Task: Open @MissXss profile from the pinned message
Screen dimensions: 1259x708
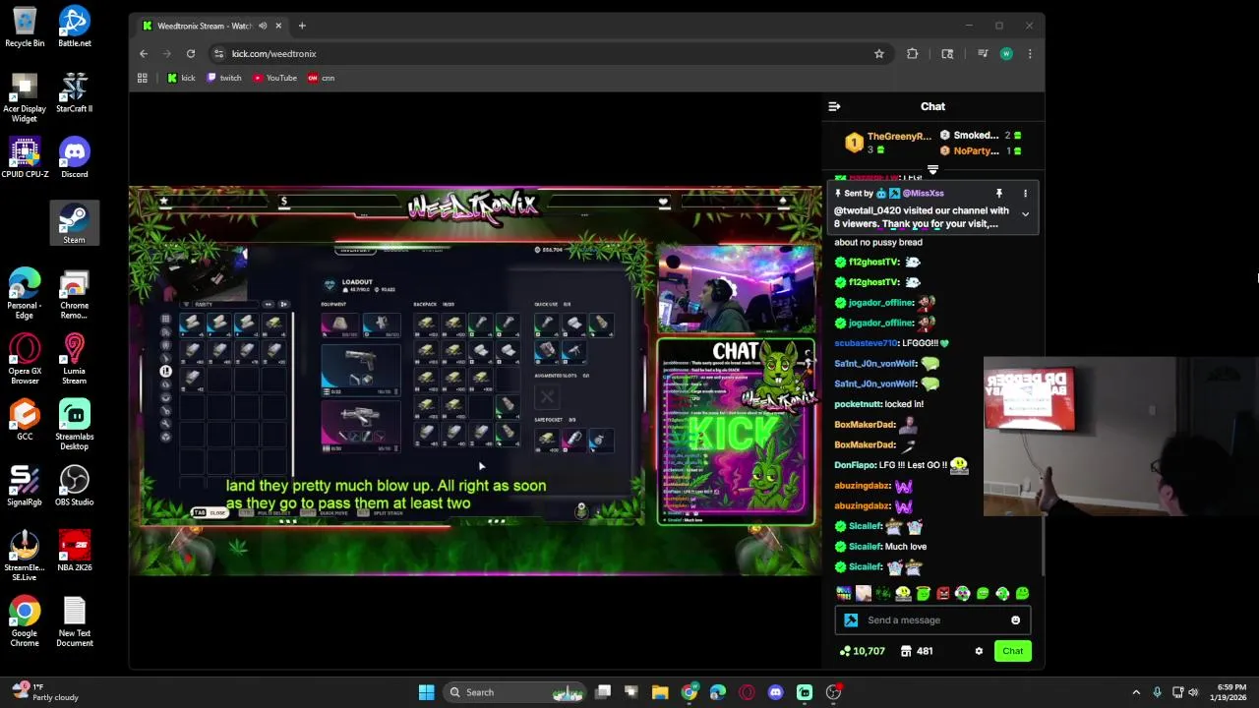Action: click(x=923, y=194)
